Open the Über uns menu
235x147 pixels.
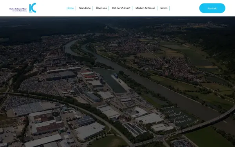coord(101,8)
